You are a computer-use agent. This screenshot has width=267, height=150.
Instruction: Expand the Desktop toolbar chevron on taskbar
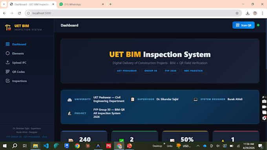coord(164,144)
